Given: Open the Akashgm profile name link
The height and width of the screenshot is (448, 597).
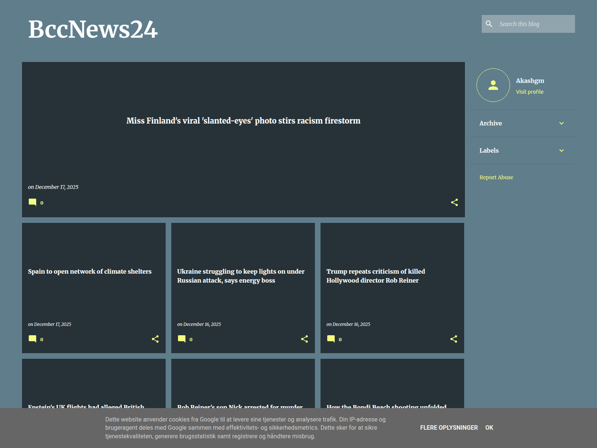Looking at the screenshot, I should coord(530,81).
